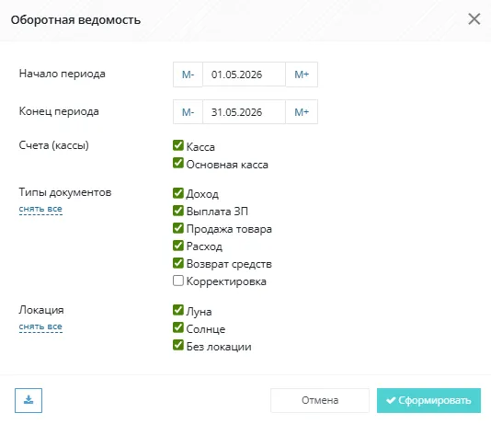Toggle the Основная касса checkbox
The image size is (491, 424).
click(x=178, y=163)
